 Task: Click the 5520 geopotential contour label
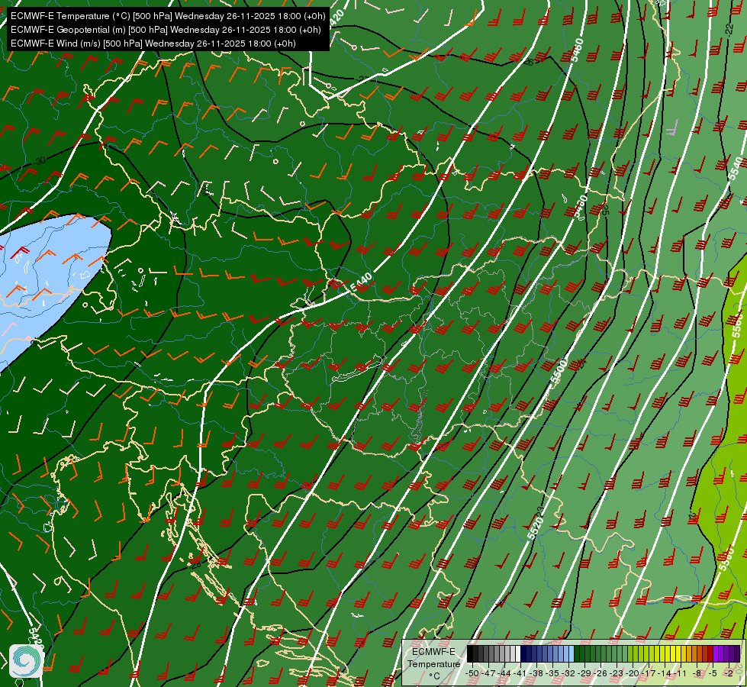pos(535,527)
